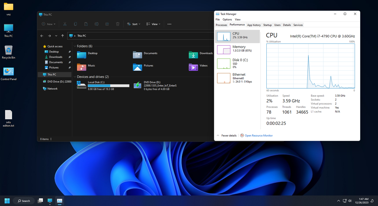Click the Cut scissors icon in File Explorer
This screenshot has height=206, width=378.
[65, 24]
